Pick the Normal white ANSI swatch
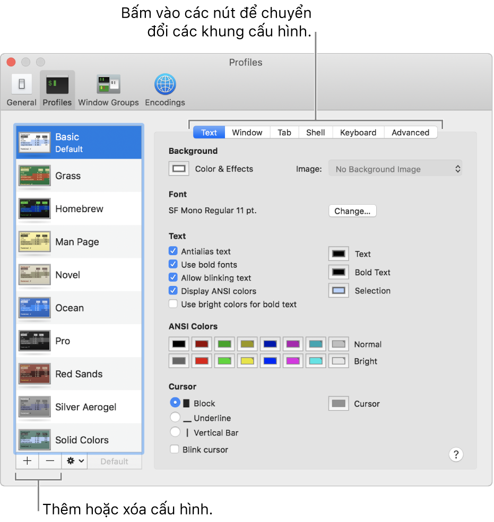 pyautogui.click(x=339, y=344)
